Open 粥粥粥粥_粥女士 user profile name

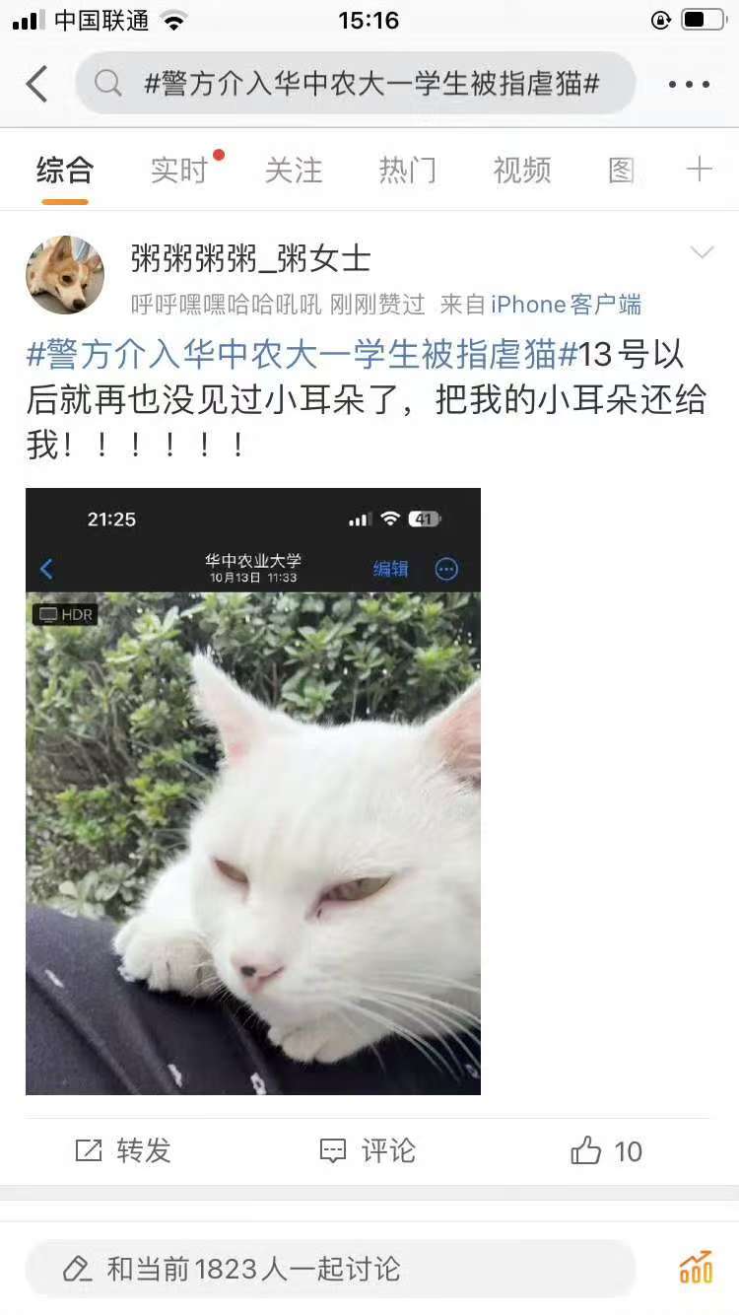click(x=251, y=258)
